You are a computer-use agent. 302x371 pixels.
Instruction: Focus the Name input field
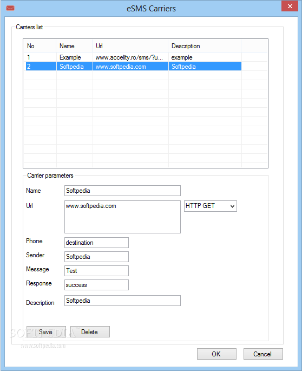click(x=122, y=191)
